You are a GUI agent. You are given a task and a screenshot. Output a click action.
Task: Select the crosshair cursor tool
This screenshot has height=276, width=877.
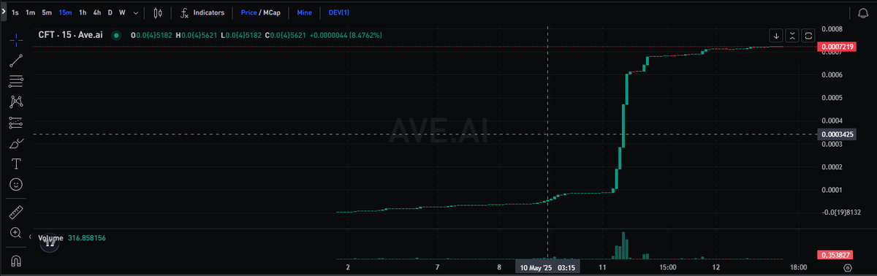click(x=16, y=40)
